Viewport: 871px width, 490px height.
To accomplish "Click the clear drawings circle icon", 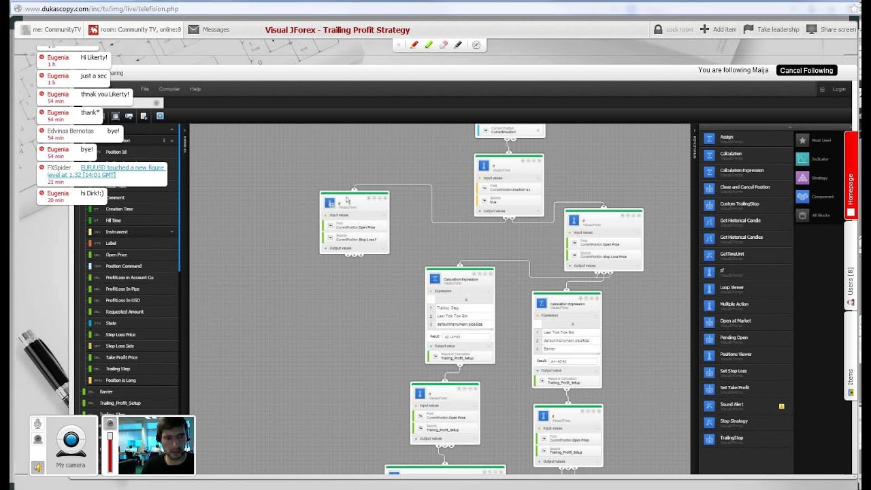I will pos(476,45).
